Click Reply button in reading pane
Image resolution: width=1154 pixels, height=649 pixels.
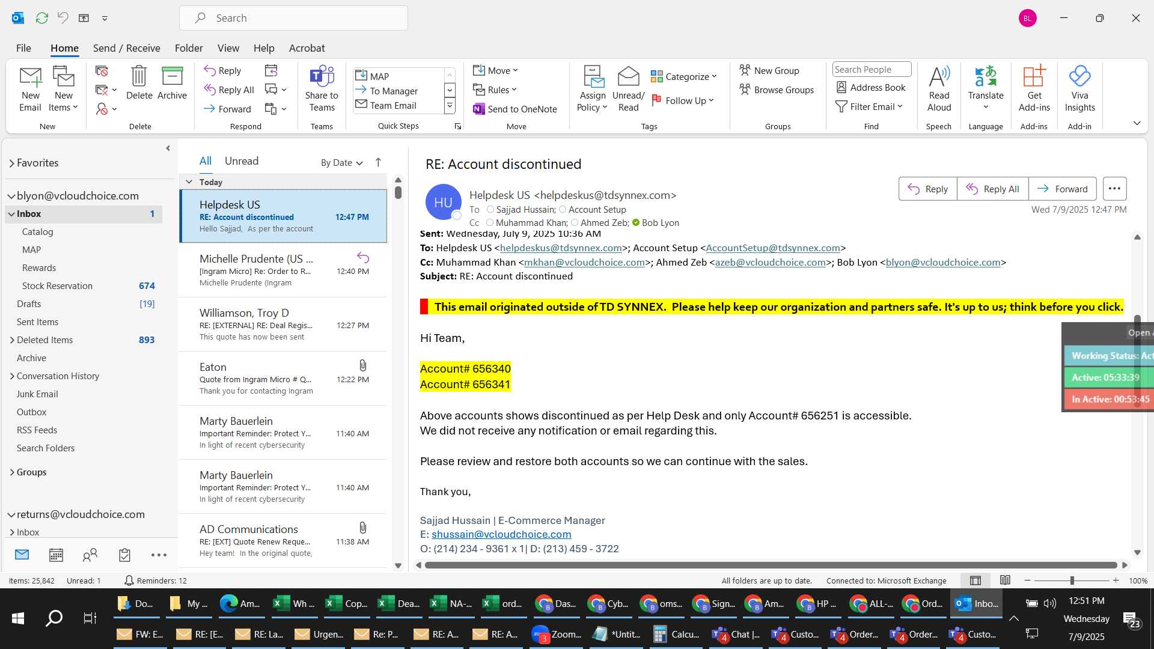click(x=927, y=189)
